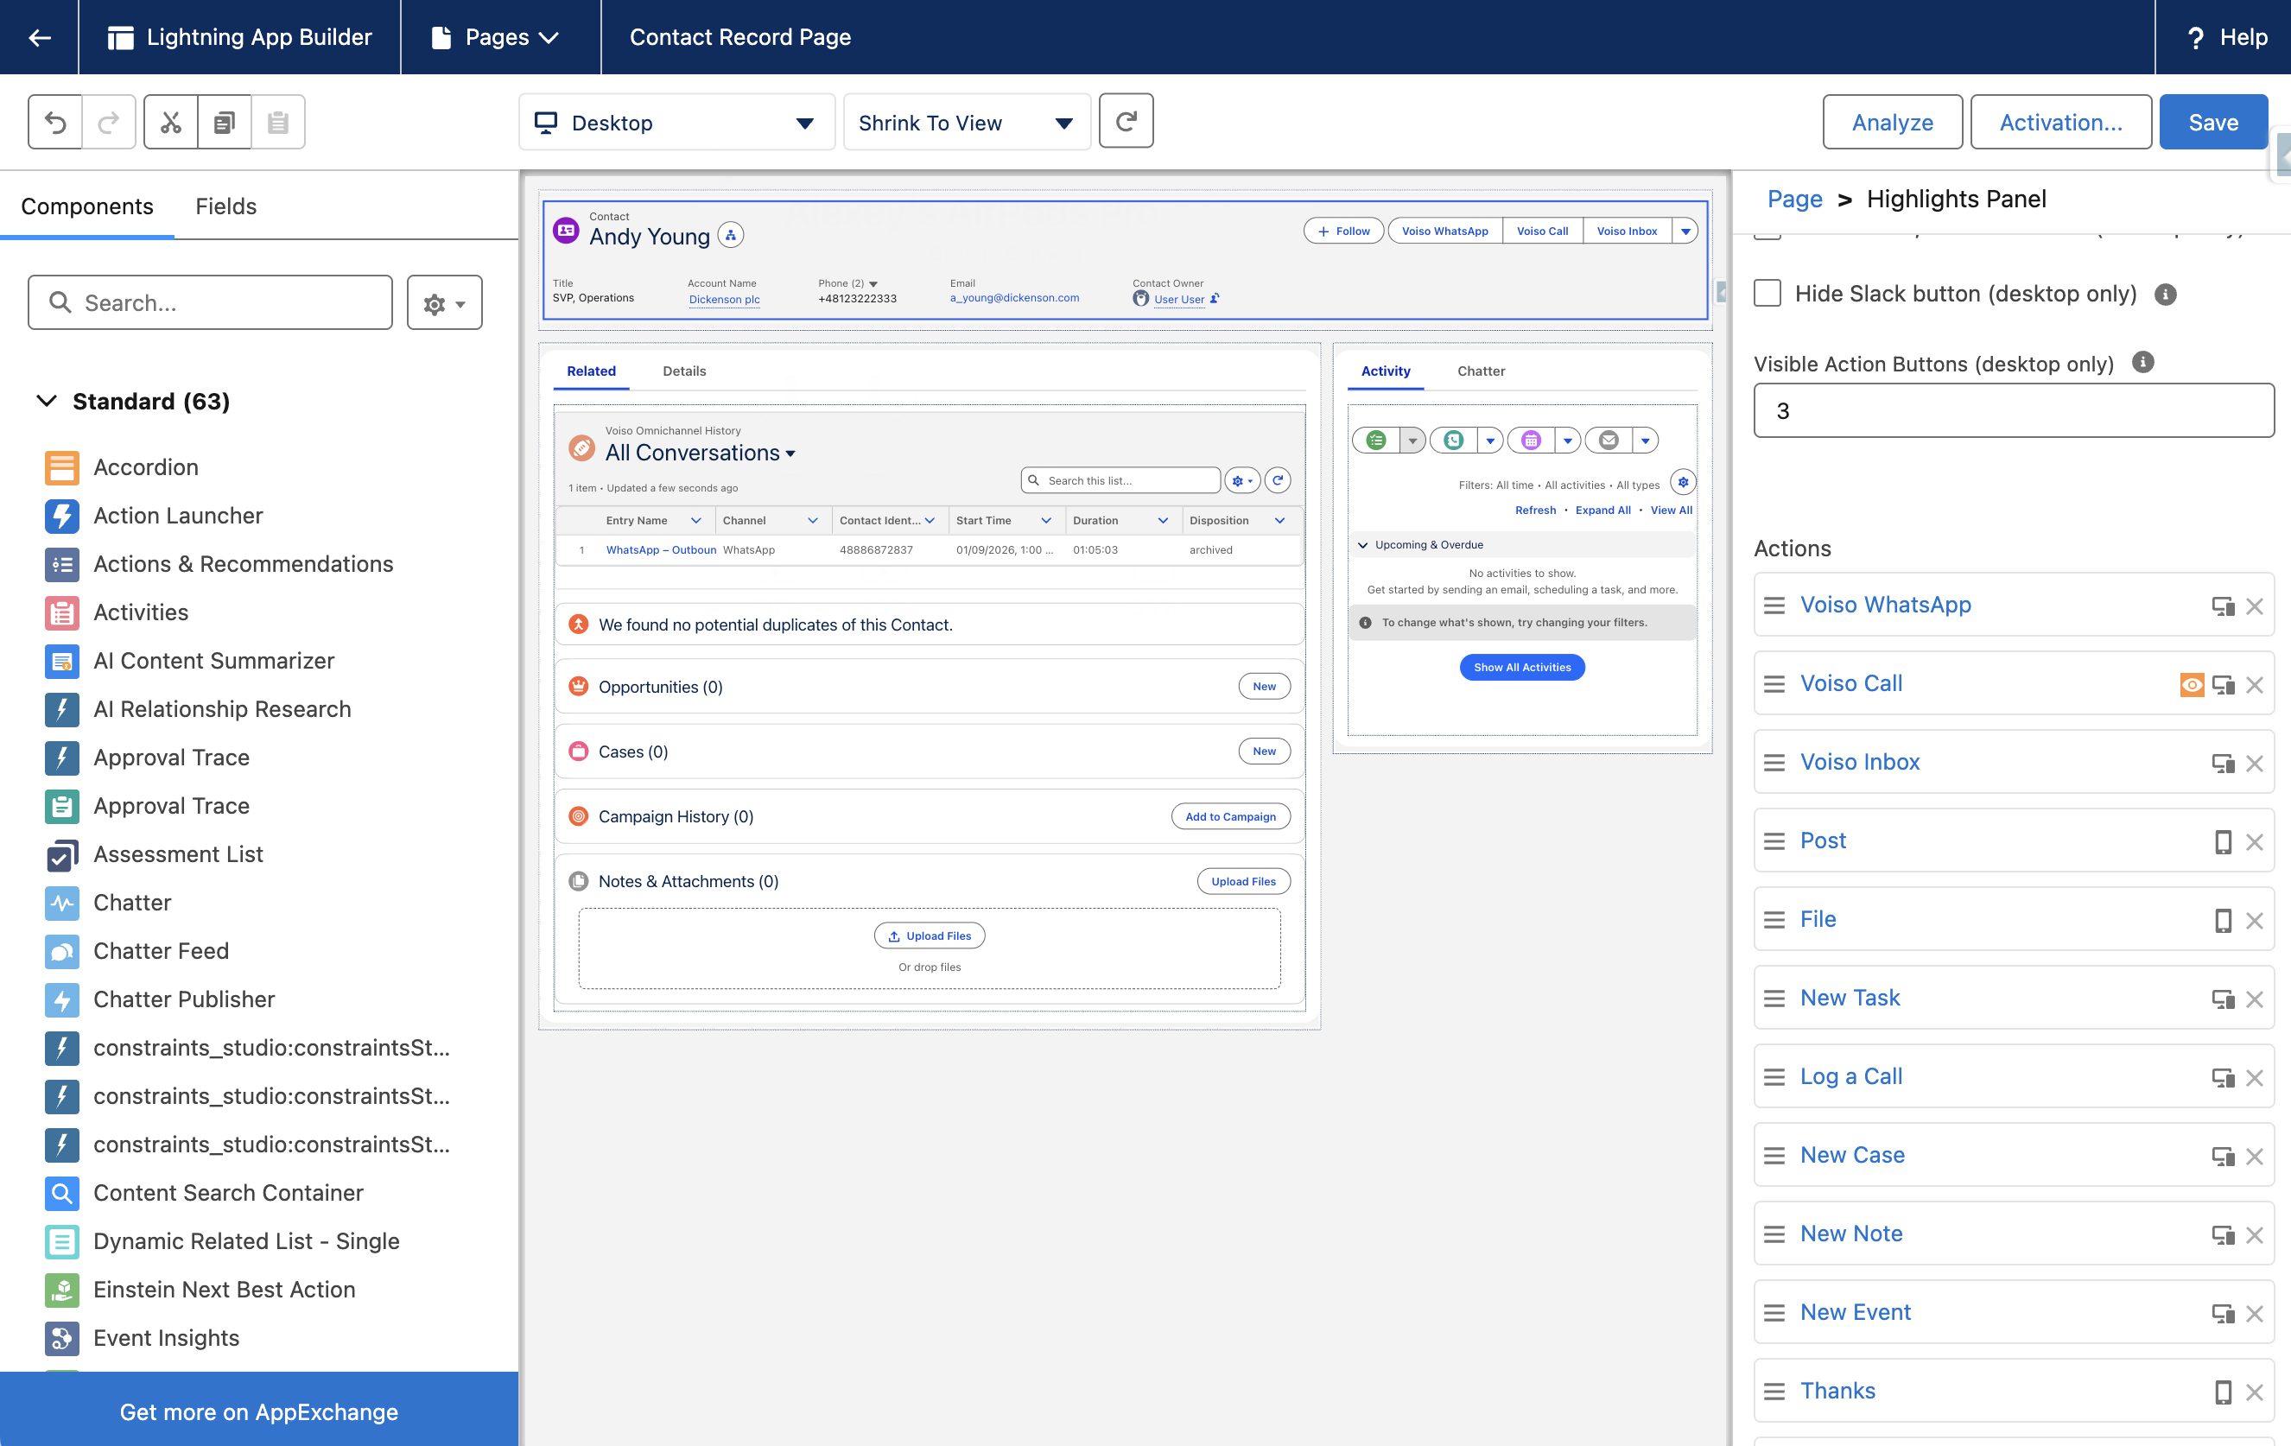Image resolution: width=2291 pixels, height=1446 pixels.
Task: Select the Action Launcher component icon
Action: [62, 516]
